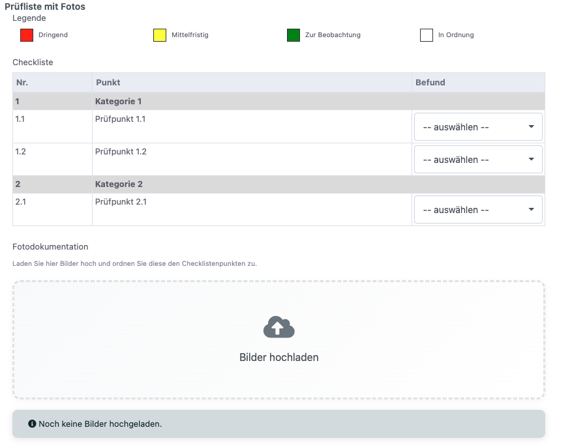Click the red Dringend color swatch
Image resolution: width=572 pixels, height=447 pixels.
[27, 35]
